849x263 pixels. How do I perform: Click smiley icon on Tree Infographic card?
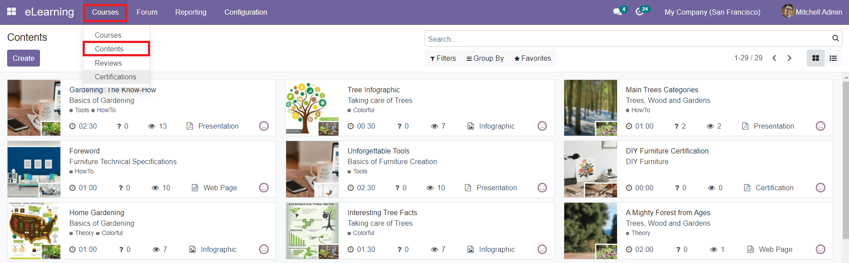point(542,126)
